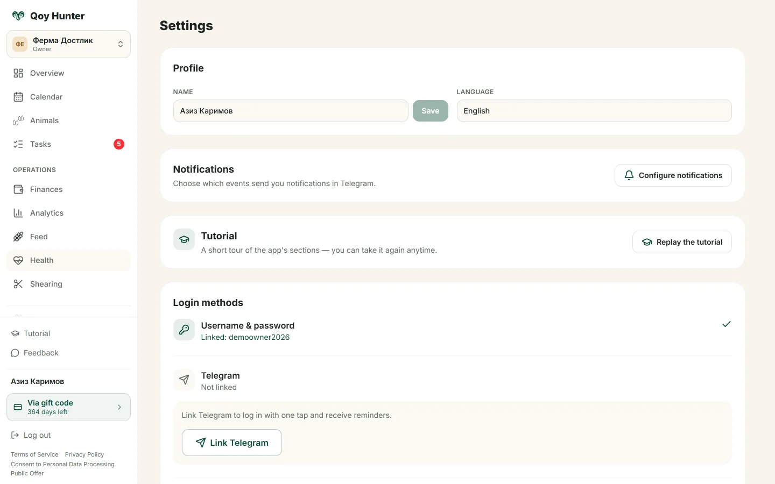Open Consent to Personal Data Processing

(x=62, y=464)
